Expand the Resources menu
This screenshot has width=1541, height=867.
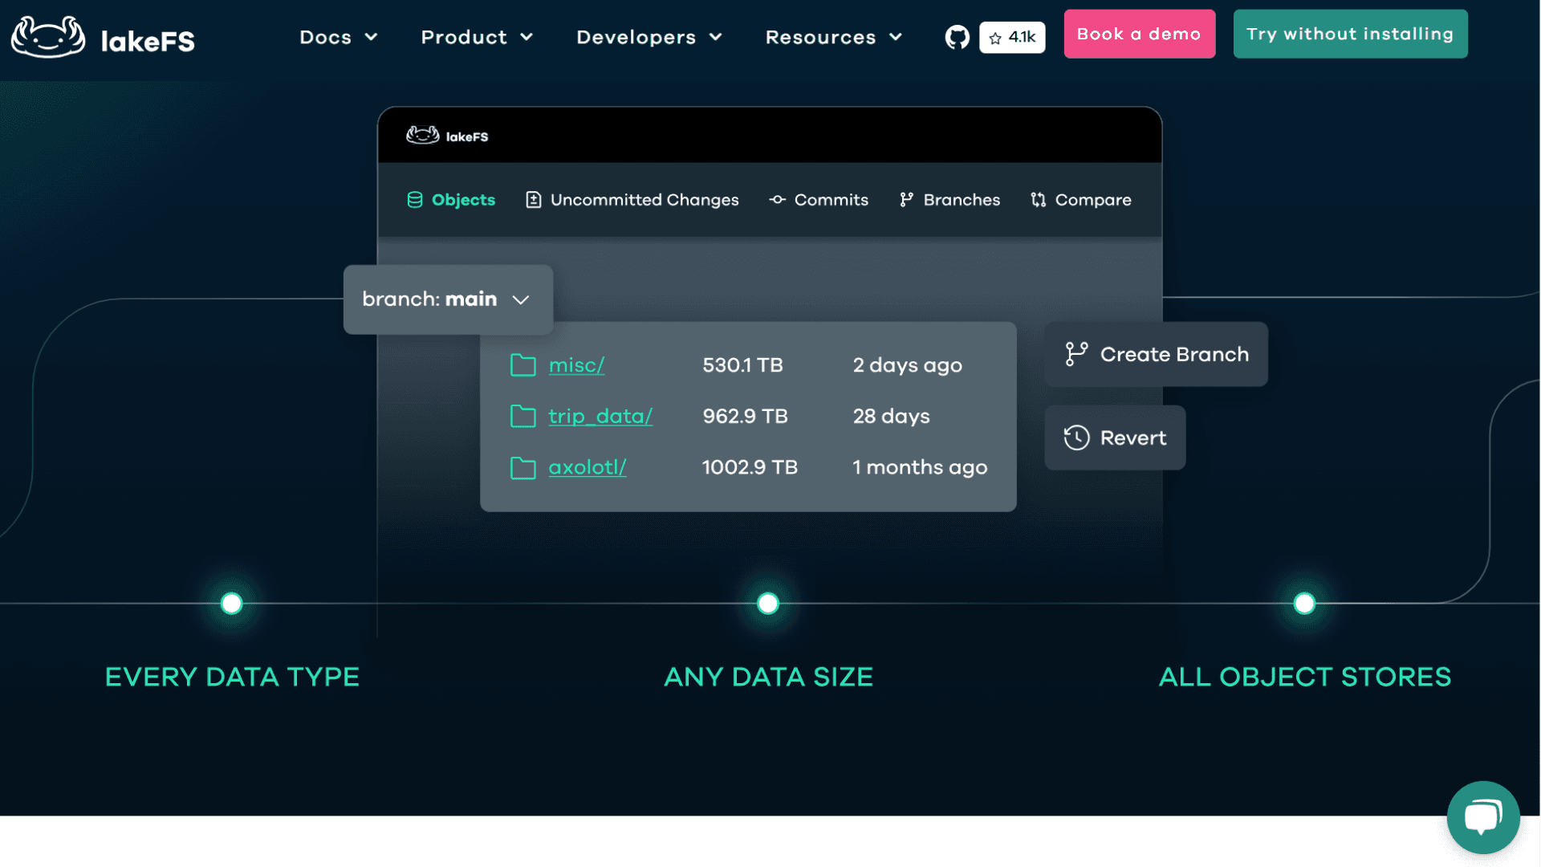tap(833, 37)
